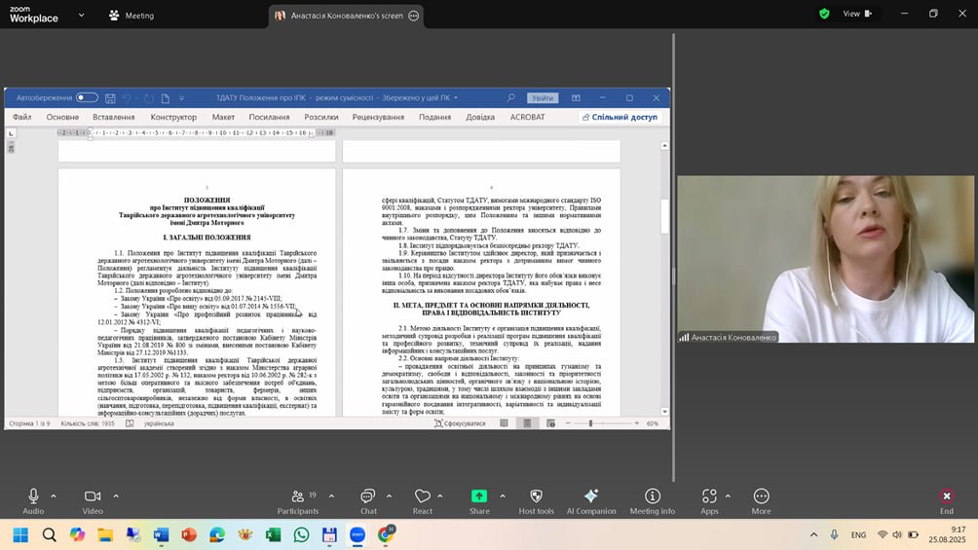Click the More options ellipsis icon
This screenshot has height=550, width=978.
point(761,496)
